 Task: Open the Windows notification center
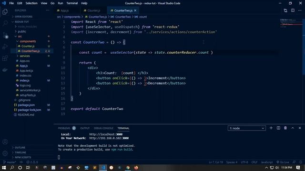298,168
